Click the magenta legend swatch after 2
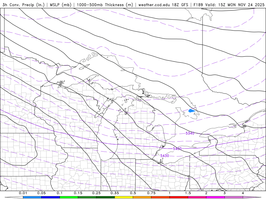Image resolution: width=266 pixels, height=199 pixels. [x=215, y=197]
